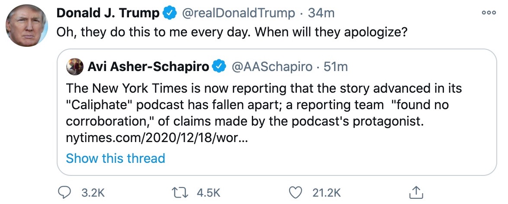This screenshot has width=508, height=204.
Task: Click Avi Asher-Schapiro's verified badge
Action: (x=219, y=67)
